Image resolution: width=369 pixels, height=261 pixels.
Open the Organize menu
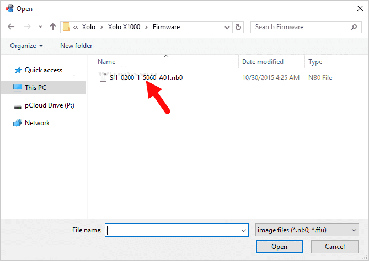(26, 46)
